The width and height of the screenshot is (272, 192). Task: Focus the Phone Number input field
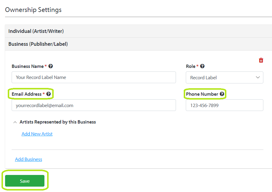point(225,105)
